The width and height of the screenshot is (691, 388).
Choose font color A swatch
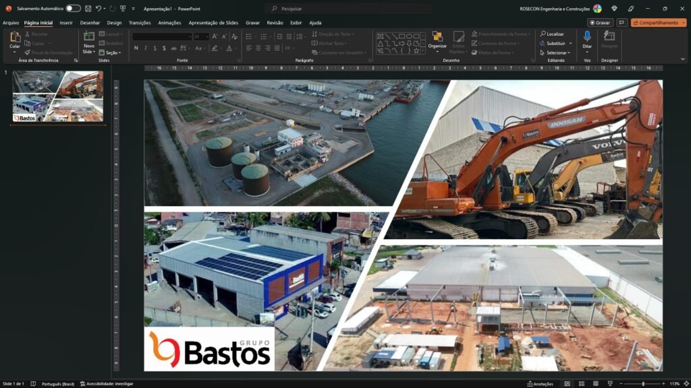[229, 48]
